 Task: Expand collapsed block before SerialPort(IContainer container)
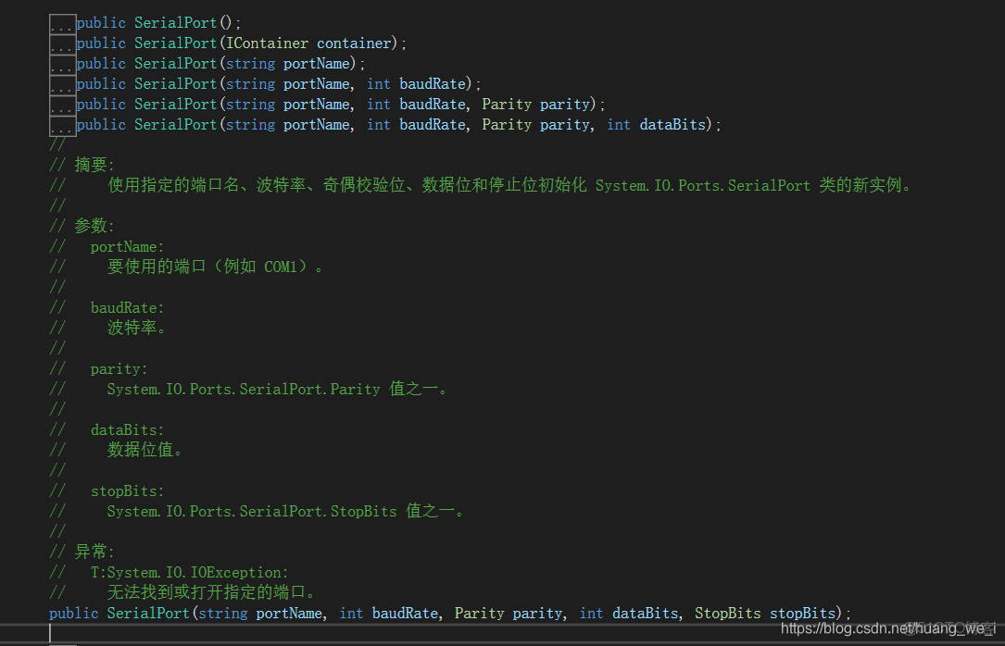point(62,43)
